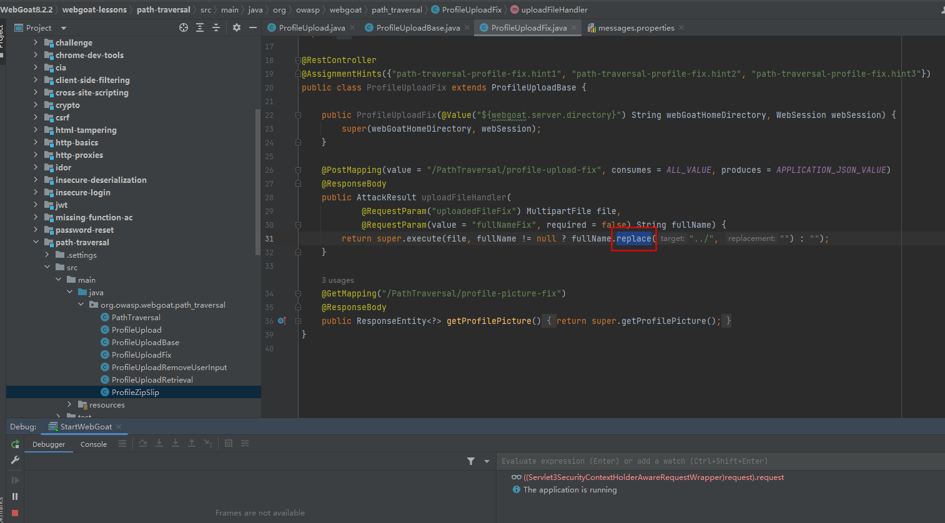The height and width of the screenshot is (523, 945).
Task: Close the messages.properties tab
Action: [x=681, y=27]
